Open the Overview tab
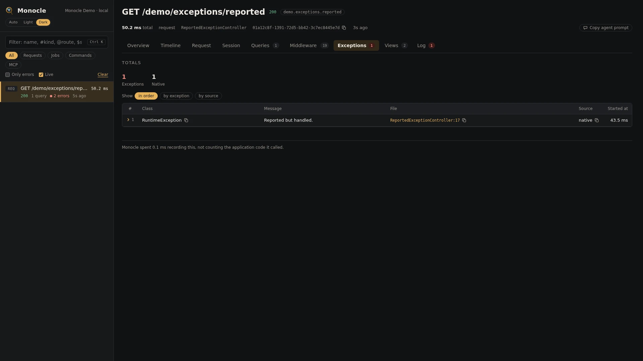The image size is (643, 361). (x=138, y=45)
